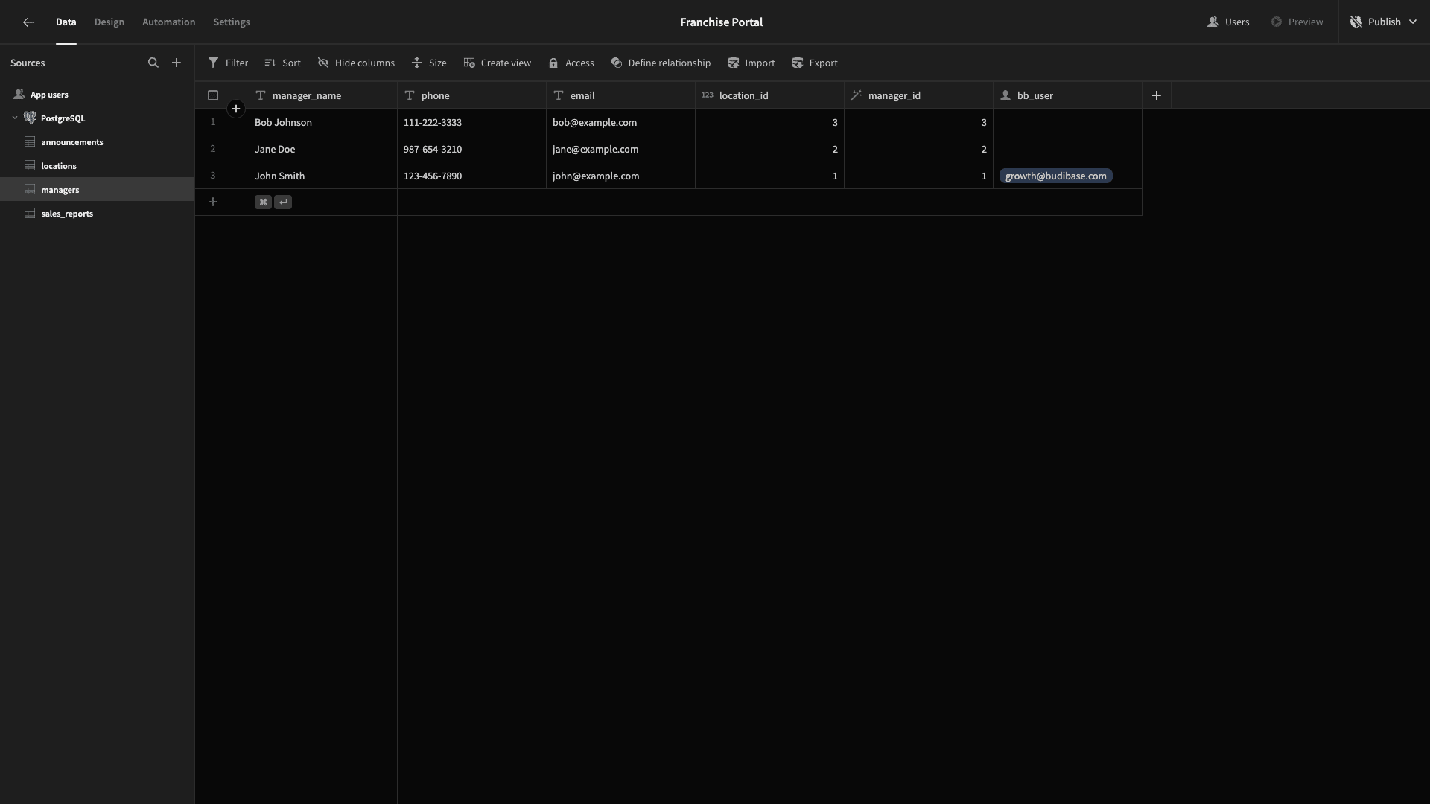Viewport: 1430px width, 804px height.
Task: Click the manager_id column header
Action: coord(918,95)
